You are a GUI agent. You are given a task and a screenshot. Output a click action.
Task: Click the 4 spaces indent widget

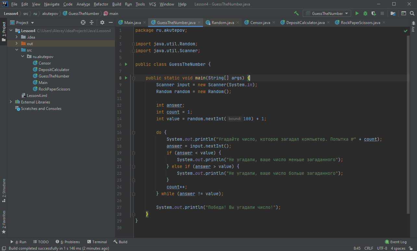[x=398, y=248]
